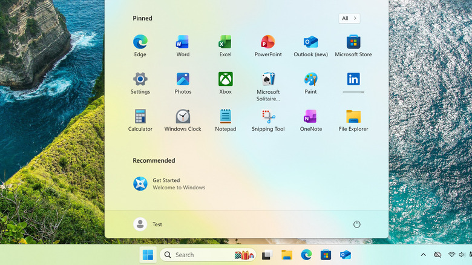
Task: Click the gift highlight in Search box
Action: tap(244, 255)
